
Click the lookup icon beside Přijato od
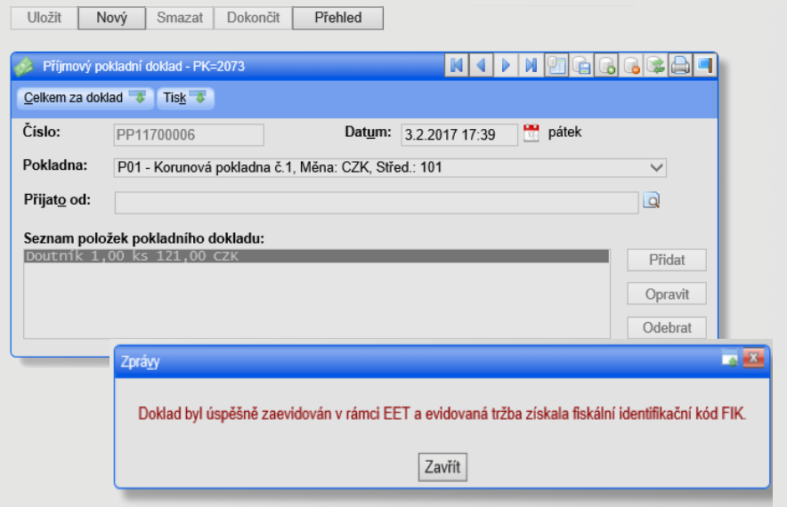pos(652,201)
